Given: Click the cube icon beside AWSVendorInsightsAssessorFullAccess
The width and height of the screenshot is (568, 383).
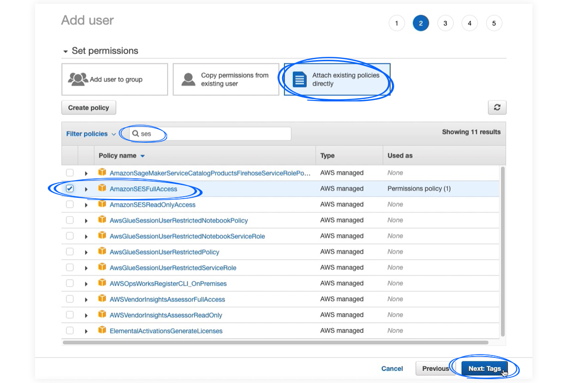Looking at the screenshot, I should (102, 299).
